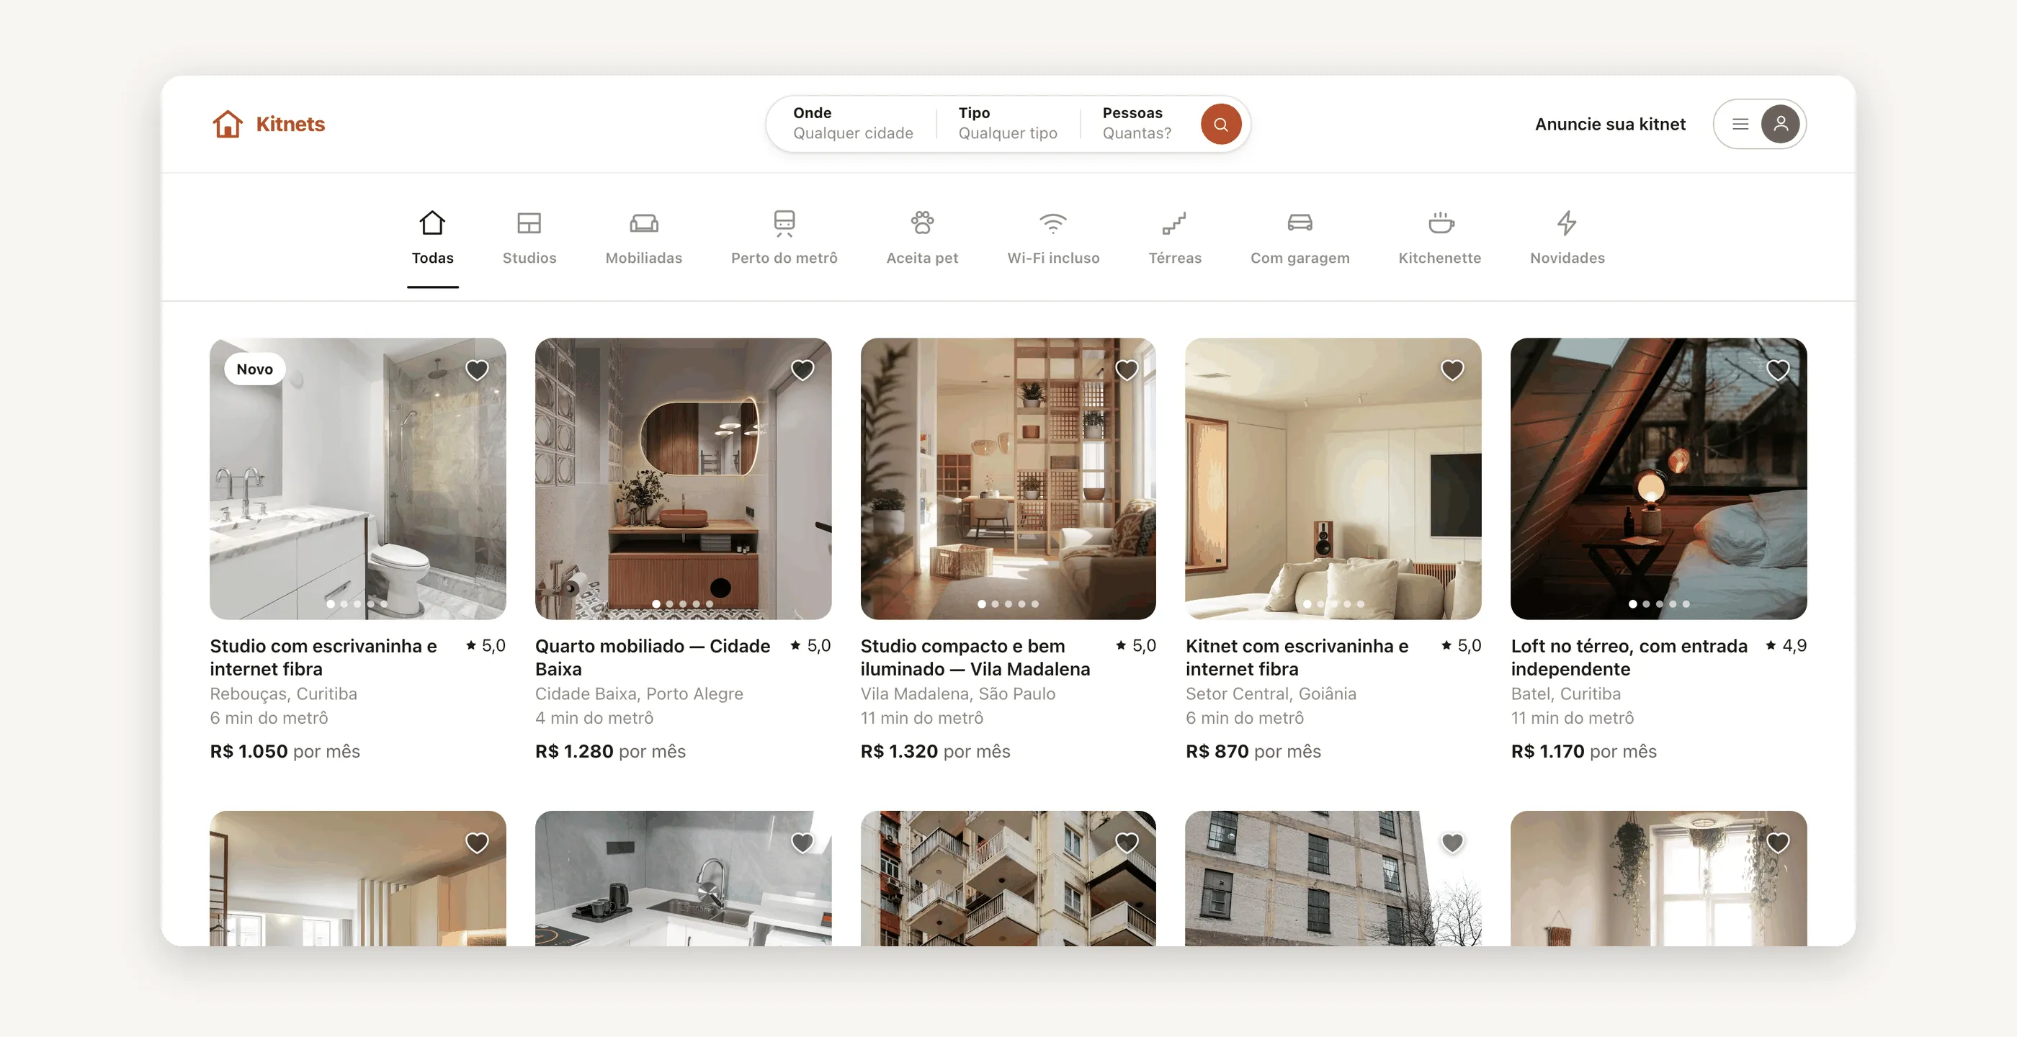Open the brick building exterior photo
The width and height of the screenshot is (2017, 1037).
tap(1333, 878)
